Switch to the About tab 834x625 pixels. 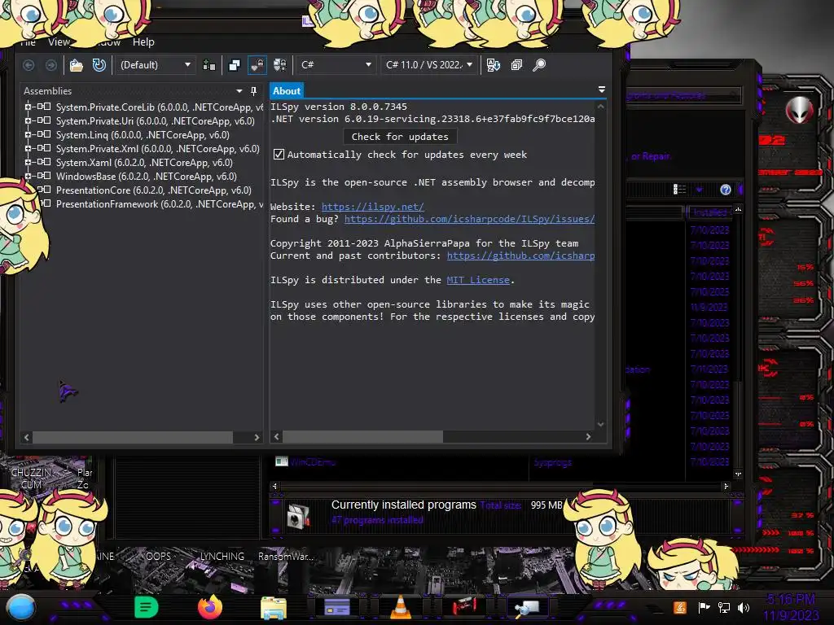287,91
